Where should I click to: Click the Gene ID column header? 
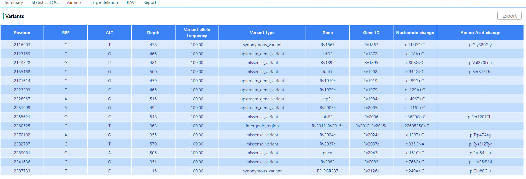pyautogui.click(x=371, y=32)
